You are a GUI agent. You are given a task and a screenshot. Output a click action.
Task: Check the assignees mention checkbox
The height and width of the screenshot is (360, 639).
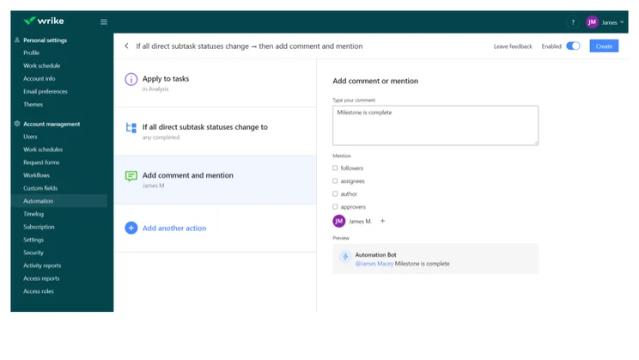pos(335,181)
